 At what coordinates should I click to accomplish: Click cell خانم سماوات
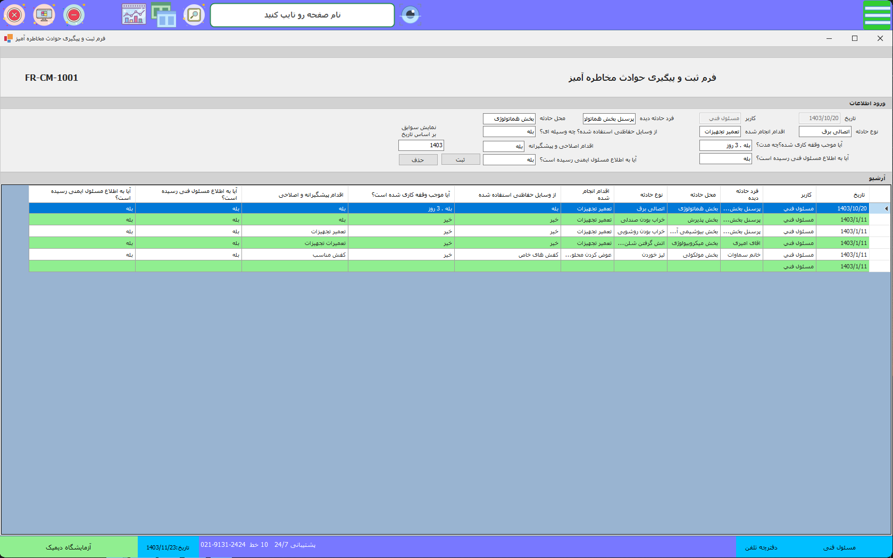tap(741, 255)
